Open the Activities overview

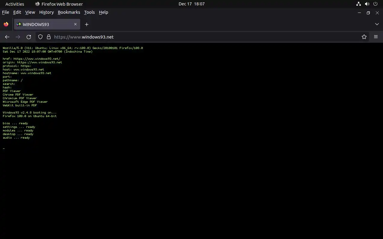click(15, 4)
